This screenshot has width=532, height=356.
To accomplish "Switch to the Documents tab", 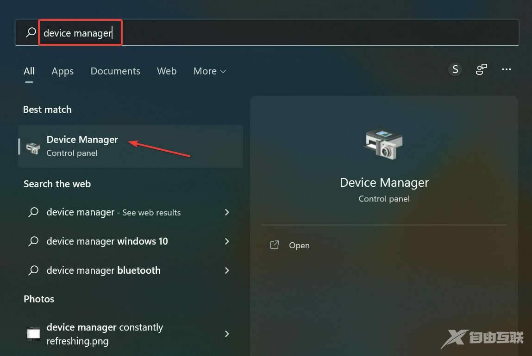I will 115,71.
